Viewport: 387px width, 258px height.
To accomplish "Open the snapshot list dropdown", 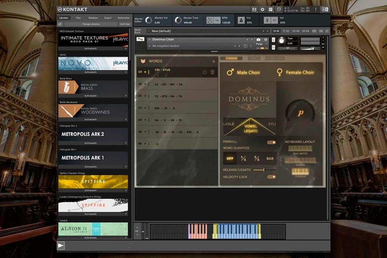I will click(150, 46).
